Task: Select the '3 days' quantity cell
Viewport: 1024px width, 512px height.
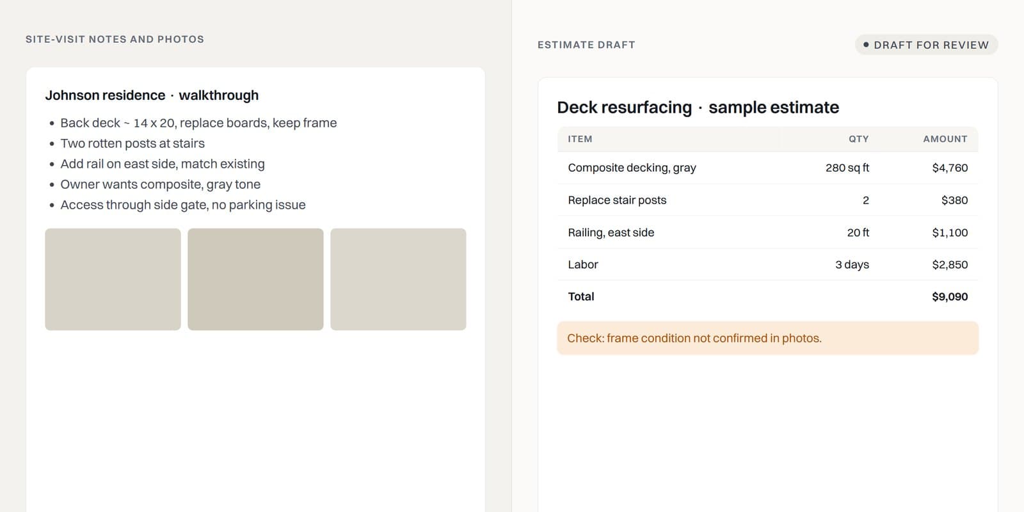Action: (852, 264)
